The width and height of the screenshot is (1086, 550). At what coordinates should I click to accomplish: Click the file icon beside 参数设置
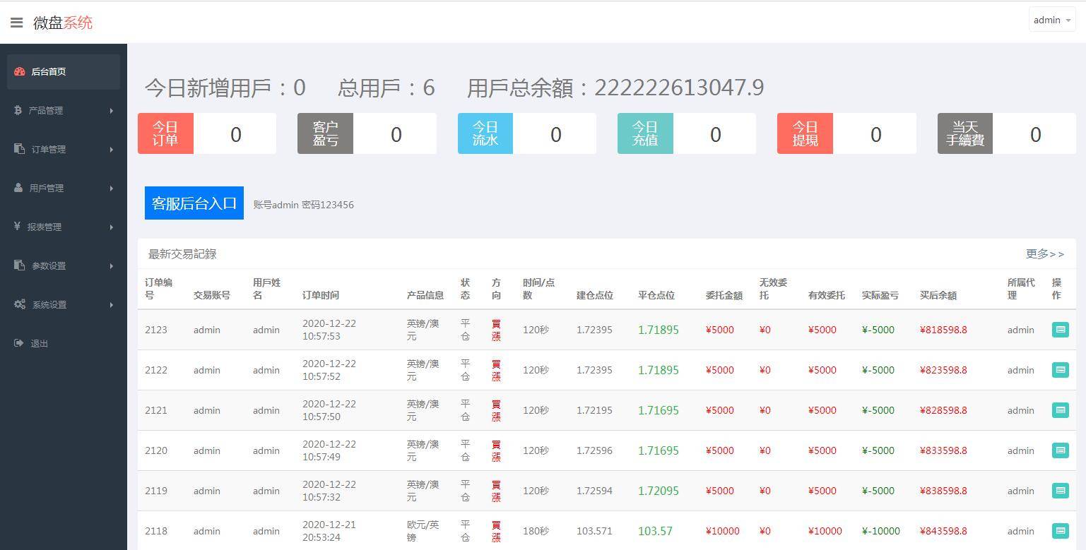(18, 265)
